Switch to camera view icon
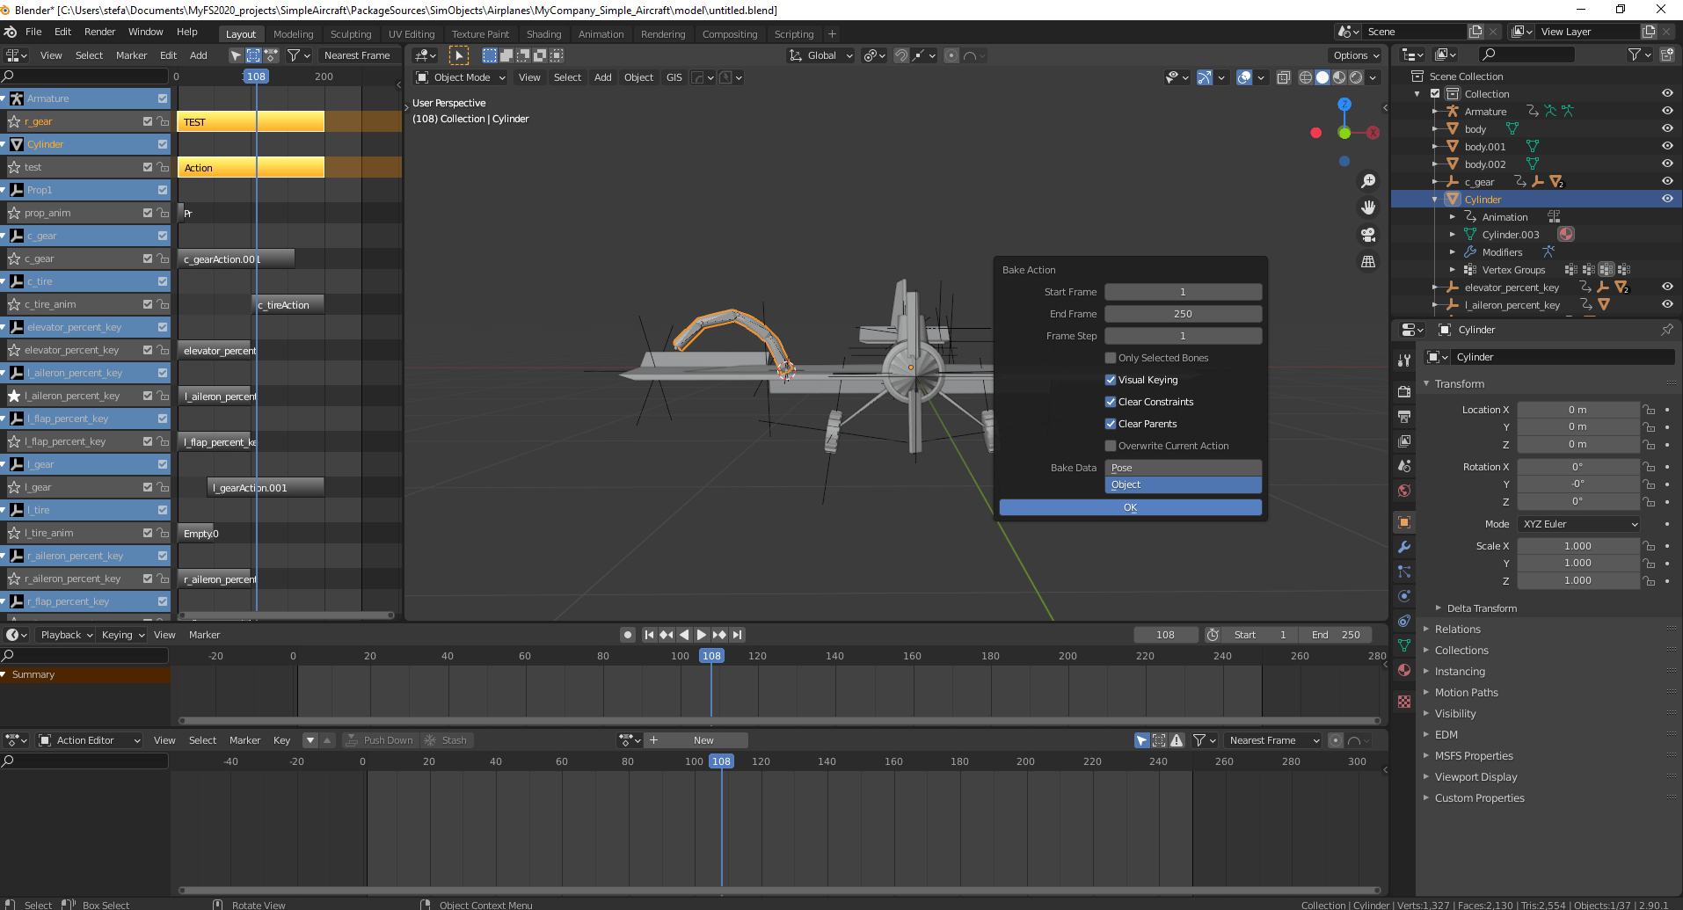Image resolution: width=1683 pixels, height=910 pixels. 1368,235
